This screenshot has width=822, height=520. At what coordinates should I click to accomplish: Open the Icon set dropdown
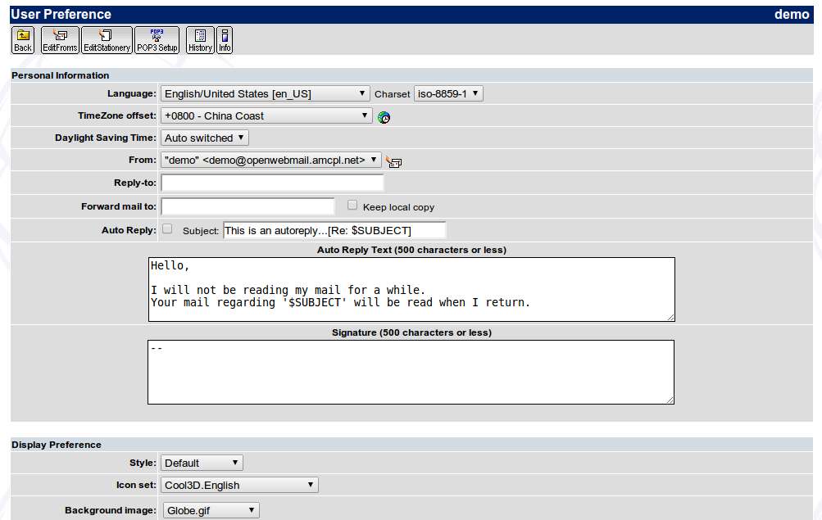coord(239,486)
